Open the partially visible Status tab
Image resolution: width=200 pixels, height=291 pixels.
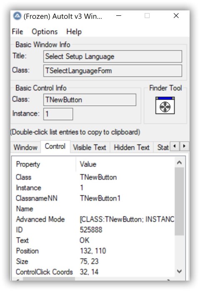(x=162, y=147)
